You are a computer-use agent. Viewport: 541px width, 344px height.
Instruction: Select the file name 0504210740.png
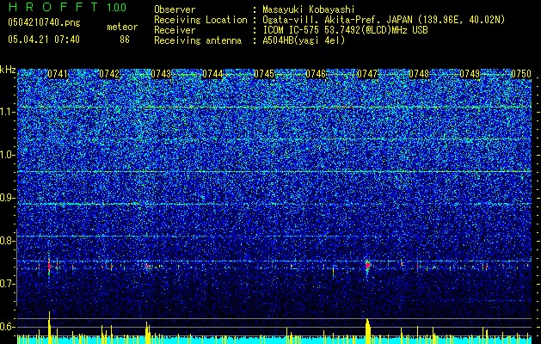[44, 23]
